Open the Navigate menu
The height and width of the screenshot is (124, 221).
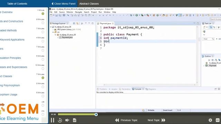pyautogui.click(x=78, y=12)
